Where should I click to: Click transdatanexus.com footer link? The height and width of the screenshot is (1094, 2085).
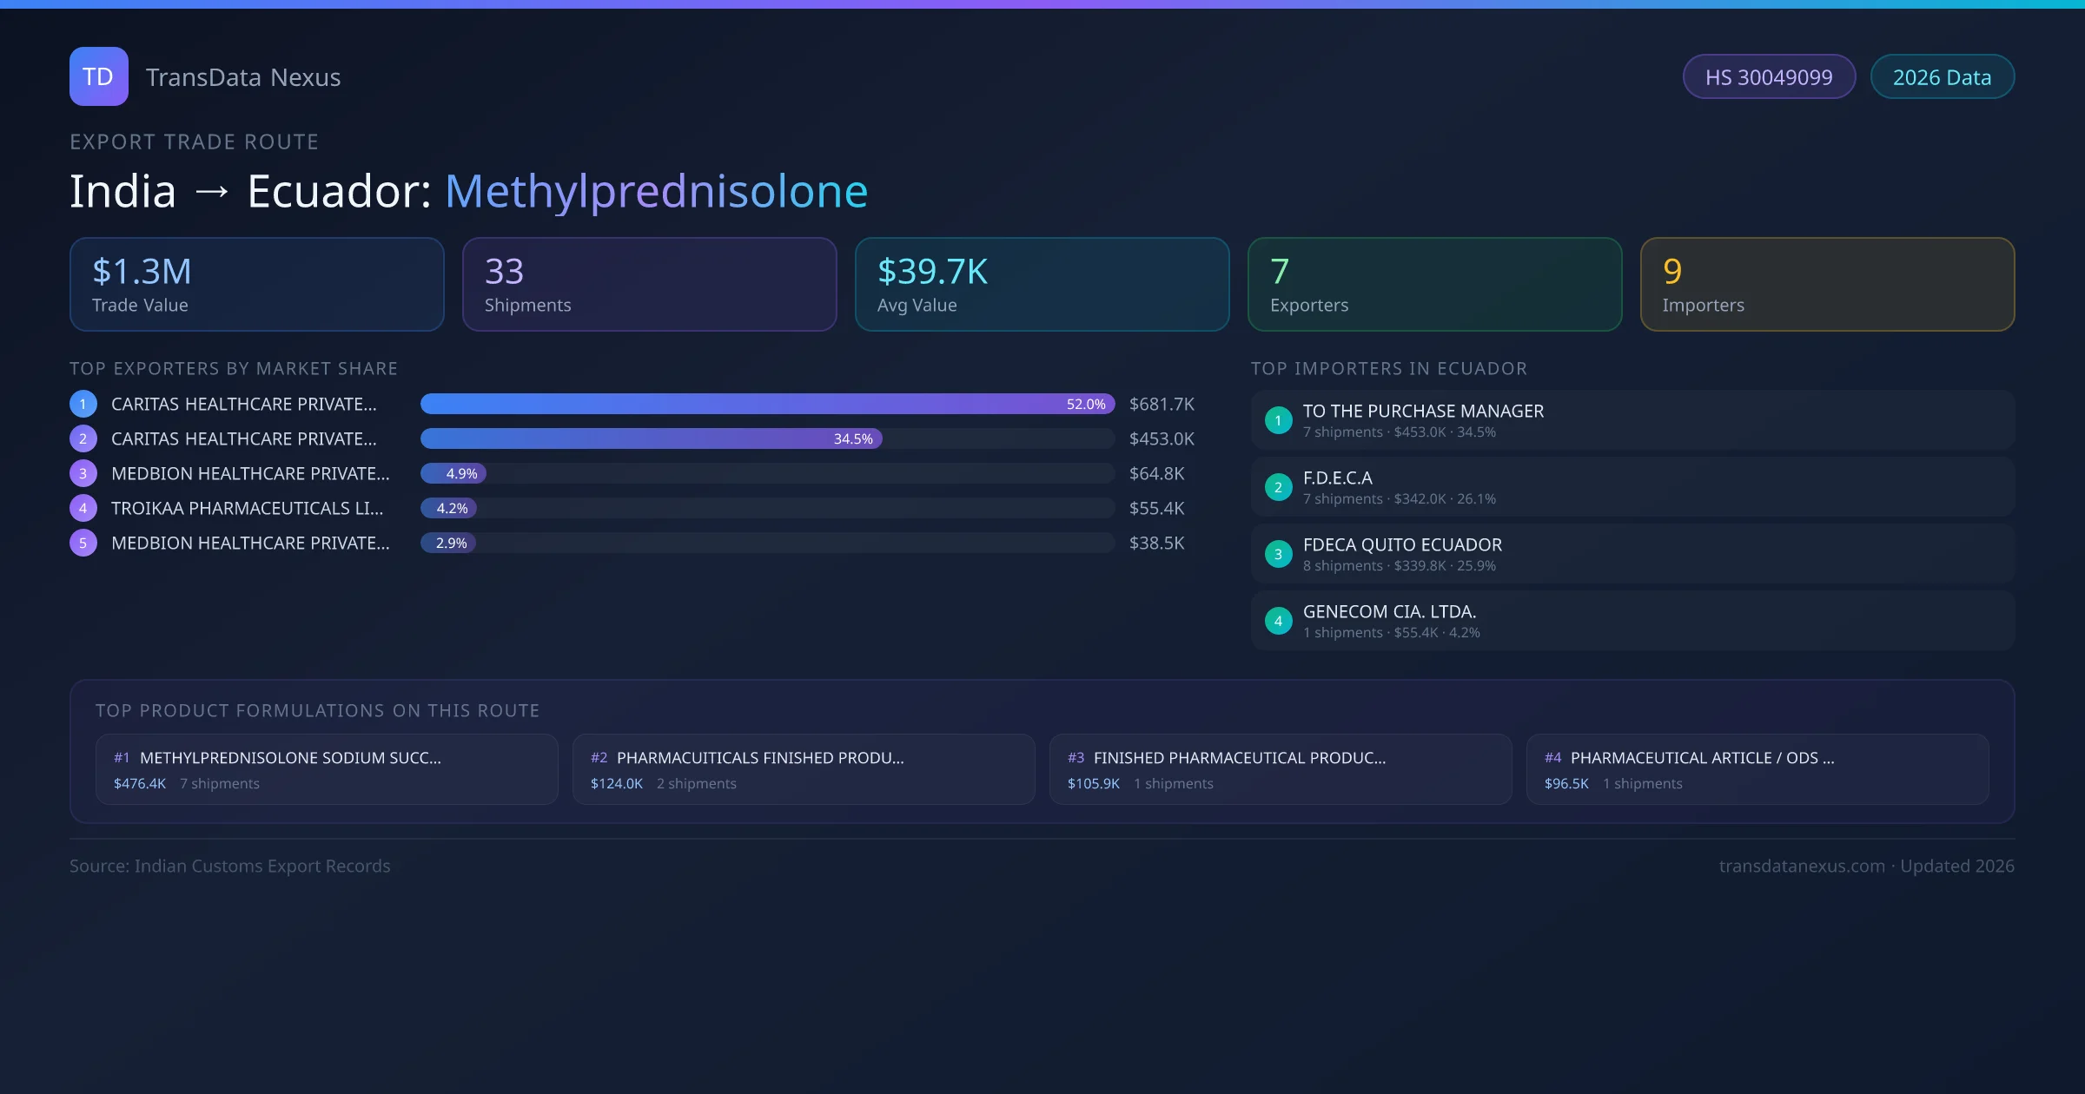[1801, 866]
